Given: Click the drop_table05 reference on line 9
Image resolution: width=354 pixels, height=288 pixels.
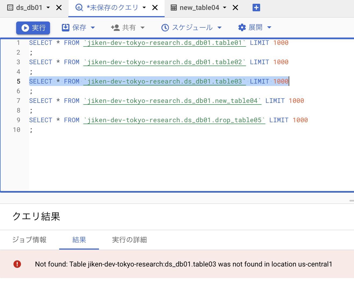Looking at the screenshot, I should point(174,120).
